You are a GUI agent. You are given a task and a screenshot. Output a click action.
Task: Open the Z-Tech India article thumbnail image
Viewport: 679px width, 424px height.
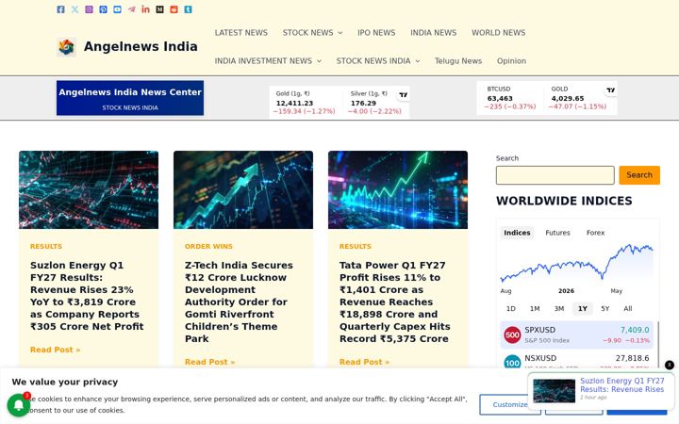pos(243,190)
